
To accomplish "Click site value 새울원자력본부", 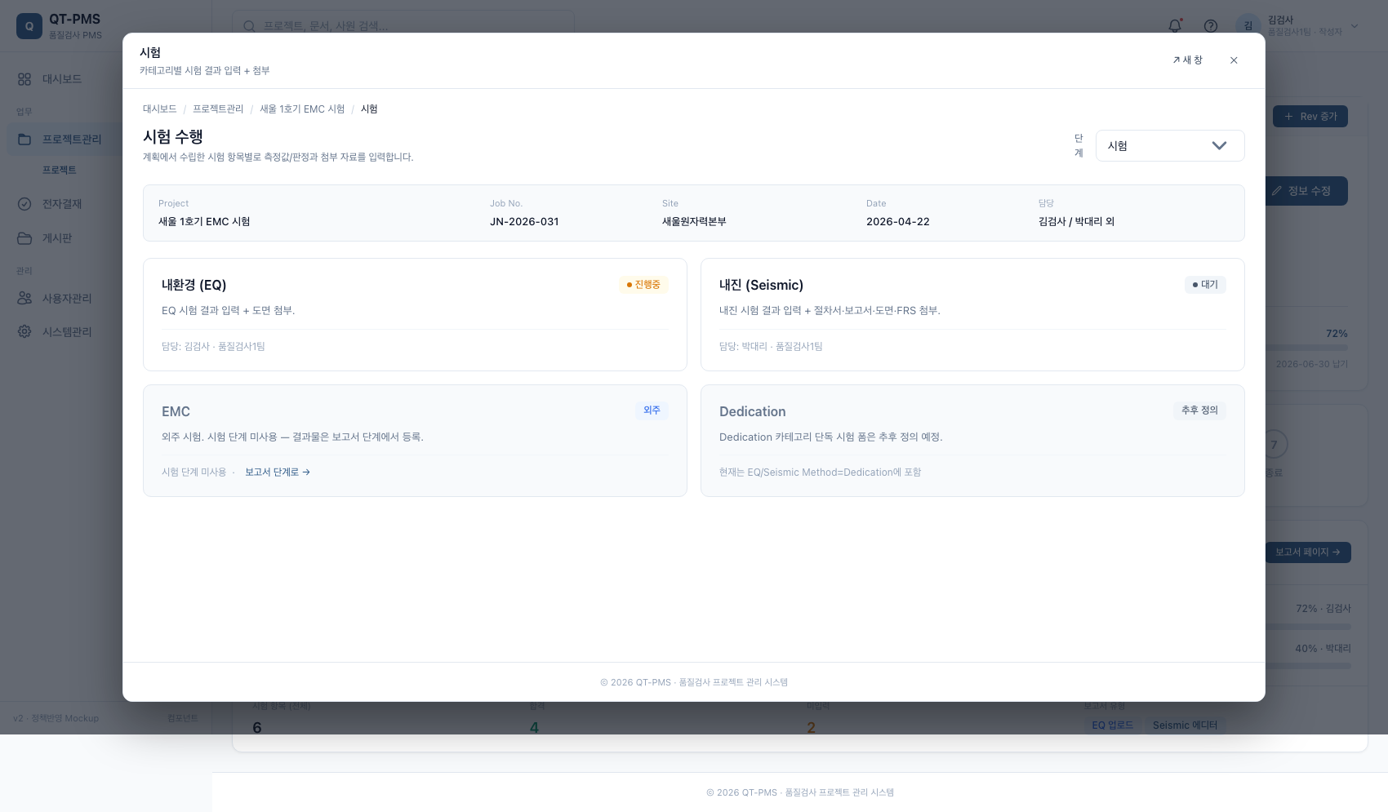I will click(694, 222).
